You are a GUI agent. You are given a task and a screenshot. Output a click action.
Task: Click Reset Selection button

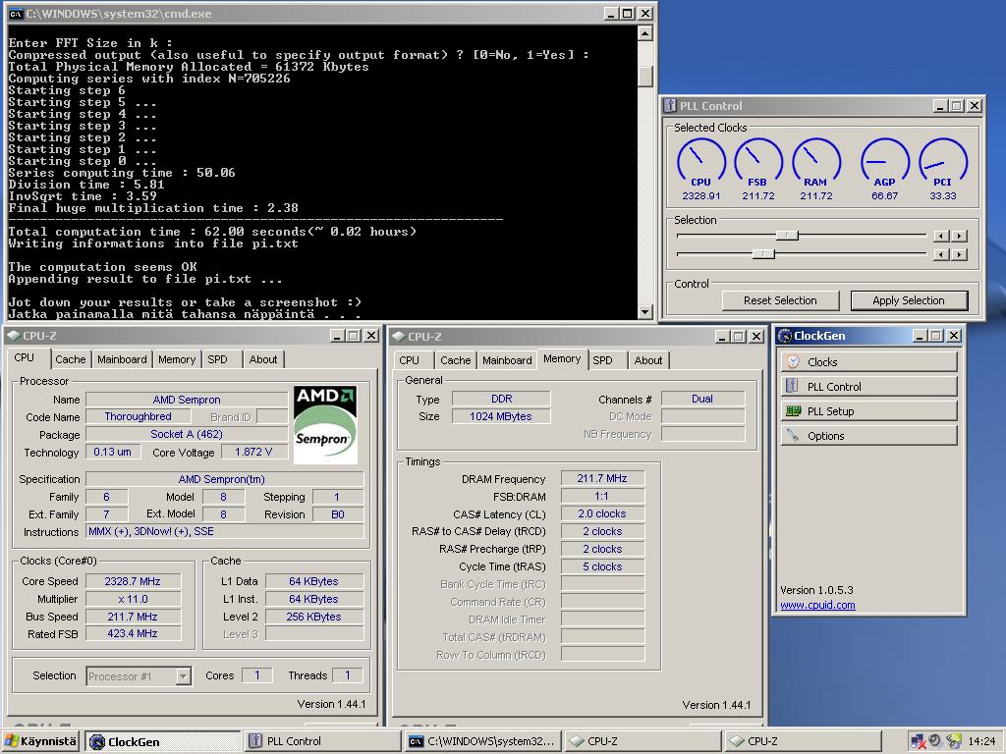click(780, 300)
